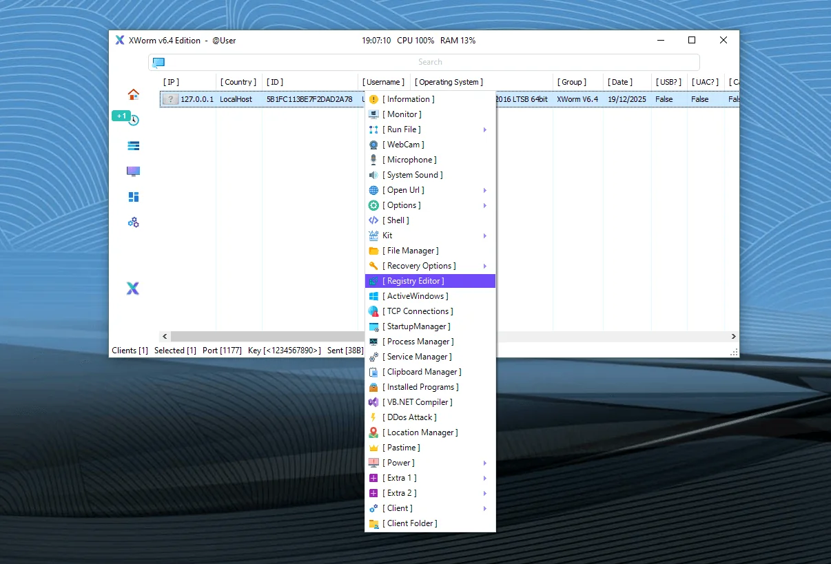Click the horizontal scrollbar right arrow
831x564 pixels.
[733, 336]
